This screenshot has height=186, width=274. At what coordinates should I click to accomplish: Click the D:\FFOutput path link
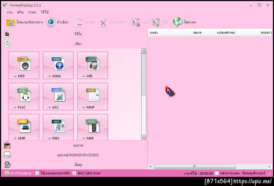click(21, 173)
